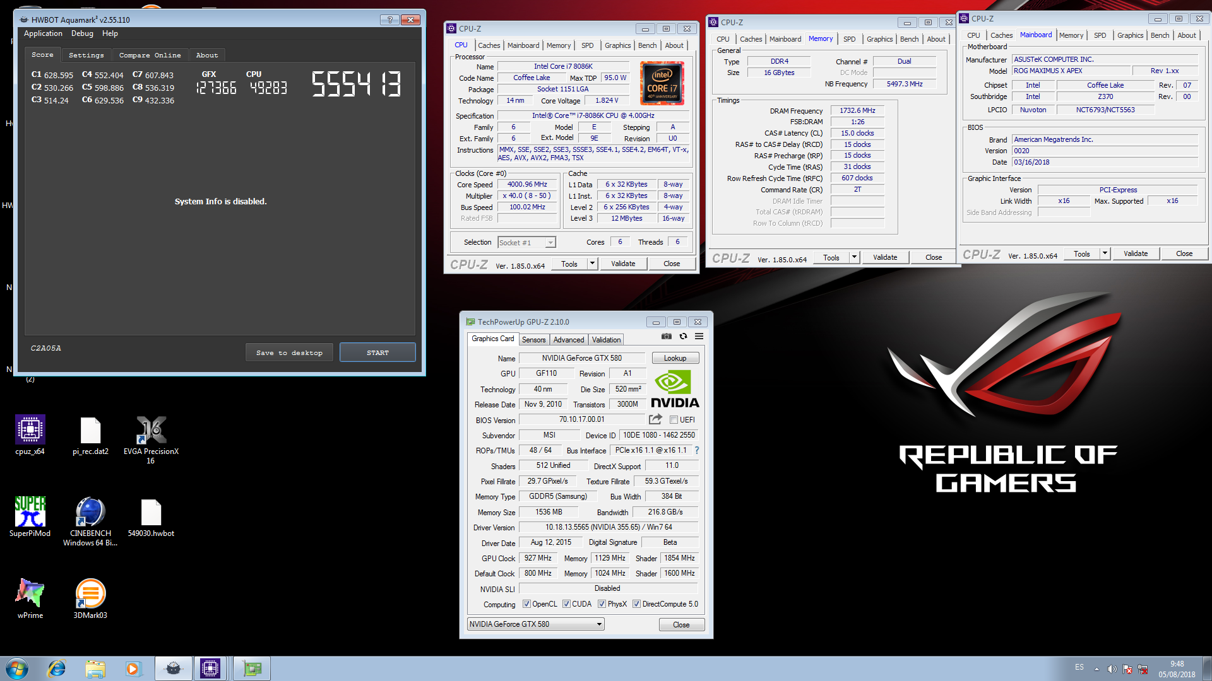
Task: Select the pi_rec.dat2 file icon
Action: [x=90, y=435]
